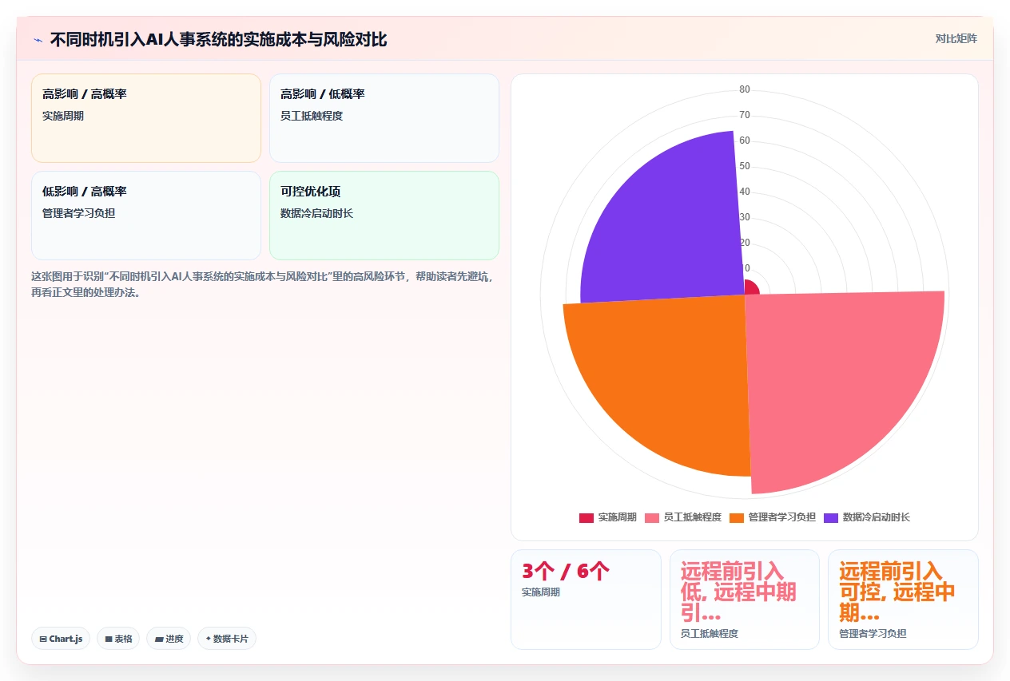Toggle 员工抵触程度 legend color swatch

click(x=652, y=517)
